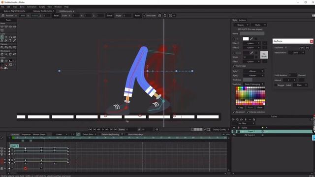
Task: Click the Reset button next to Position
Action: click(x=56, y=16)
